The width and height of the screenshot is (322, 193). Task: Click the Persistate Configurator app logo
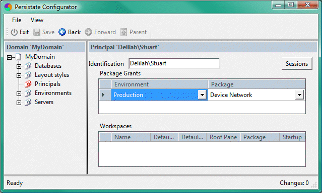coord(8,7)
